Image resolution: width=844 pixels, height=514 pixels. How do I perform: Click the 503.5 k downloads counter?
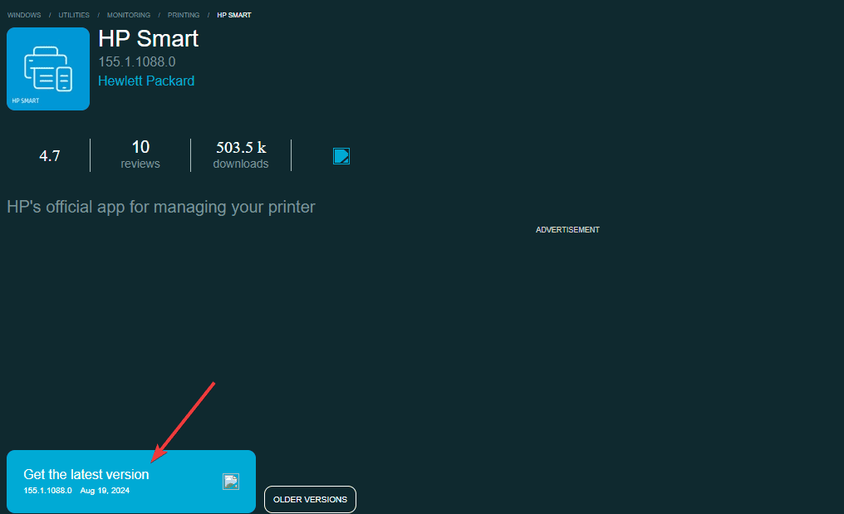241,154
